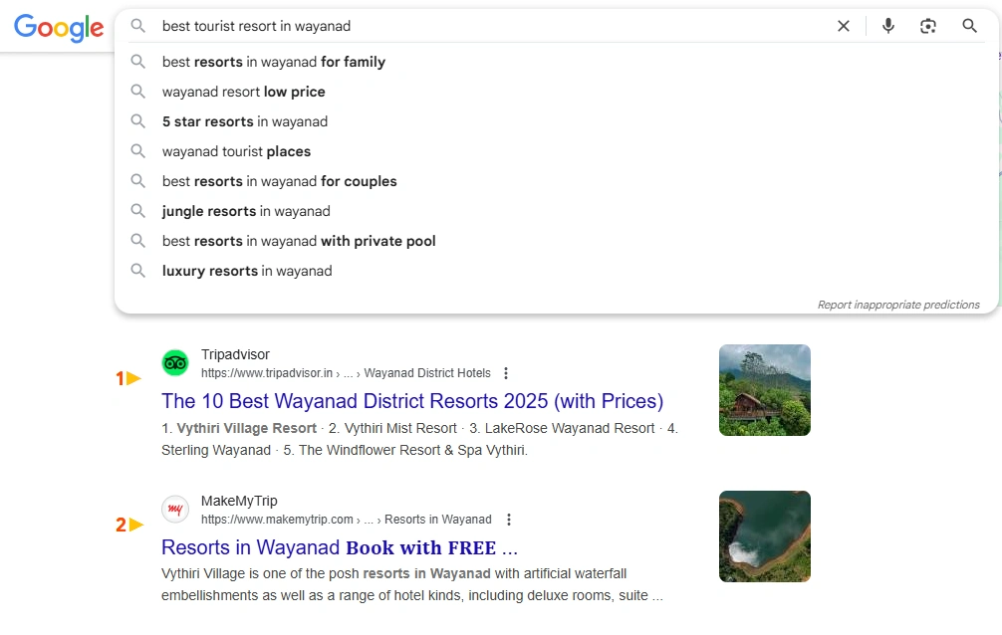Clear the search box text
Screen dimensions: 1002x635
pyautogui.click(x=843, y=26)
